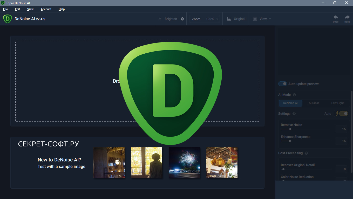Viewport: 353px width, 199px height.
Task: Click the Recover Original Detail value field
Action: (x=341, y=169)
